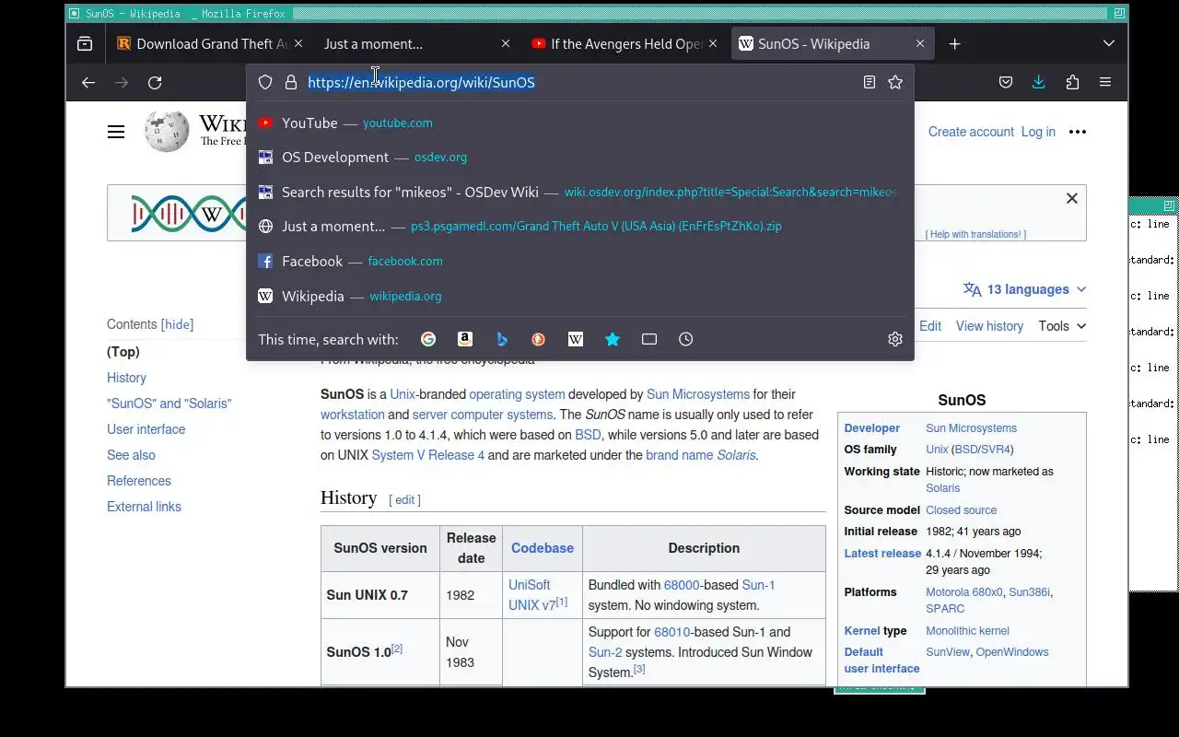The image size is (1179, 737).
Task: Choose Wikipedia wikipedia.org suggestion
Action: (580, 296)
